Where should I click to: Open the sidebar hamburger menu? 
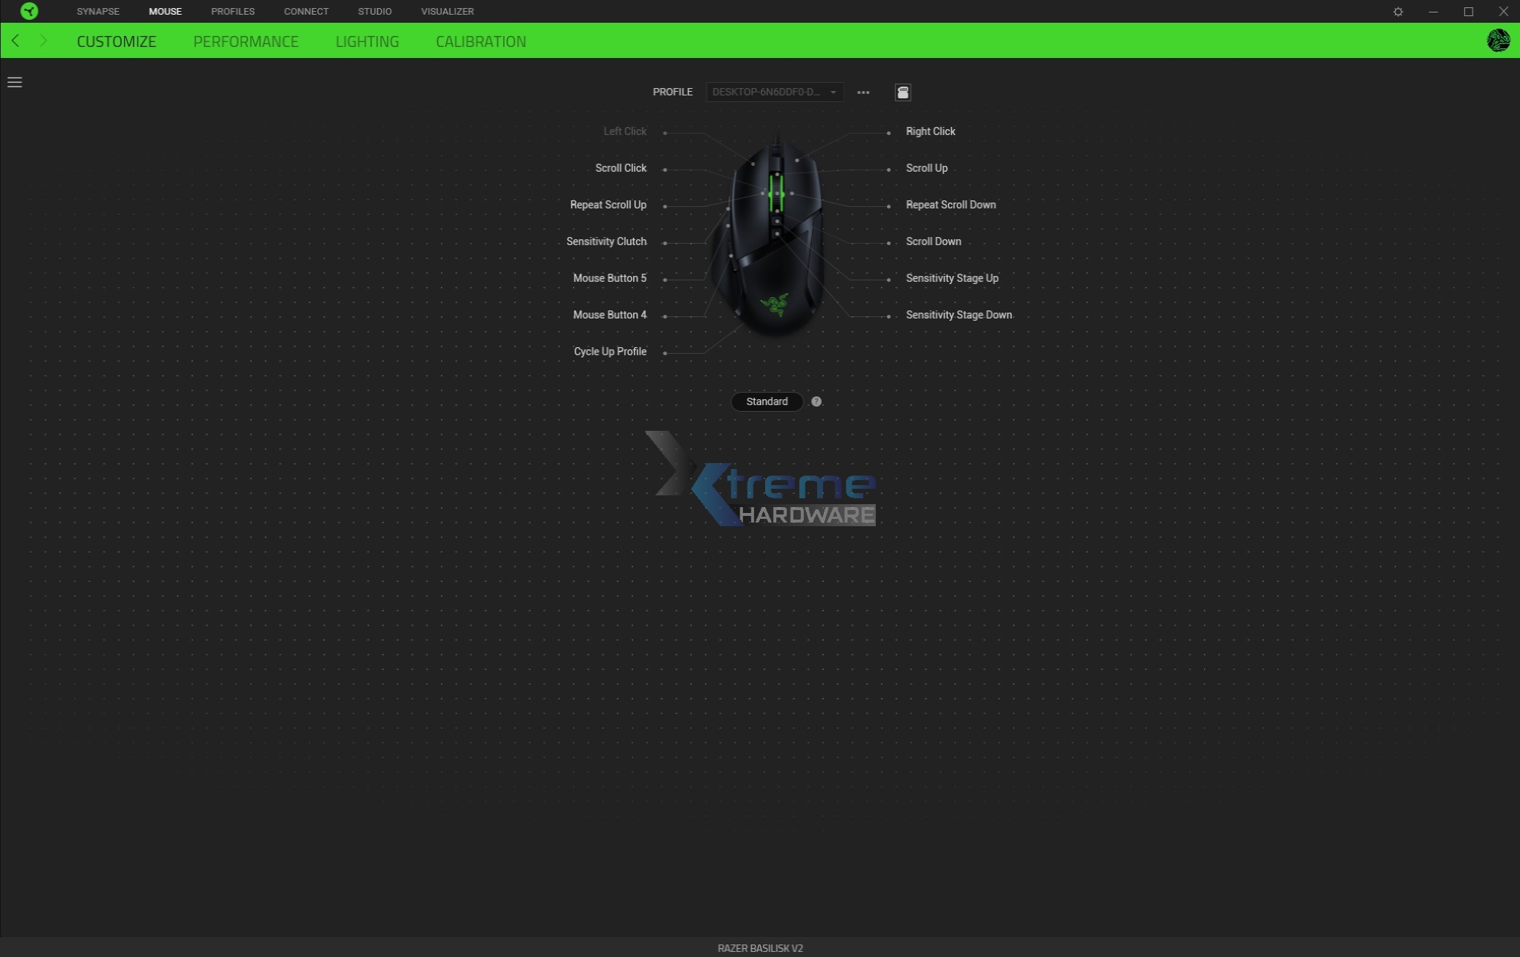tap(15, 82)
